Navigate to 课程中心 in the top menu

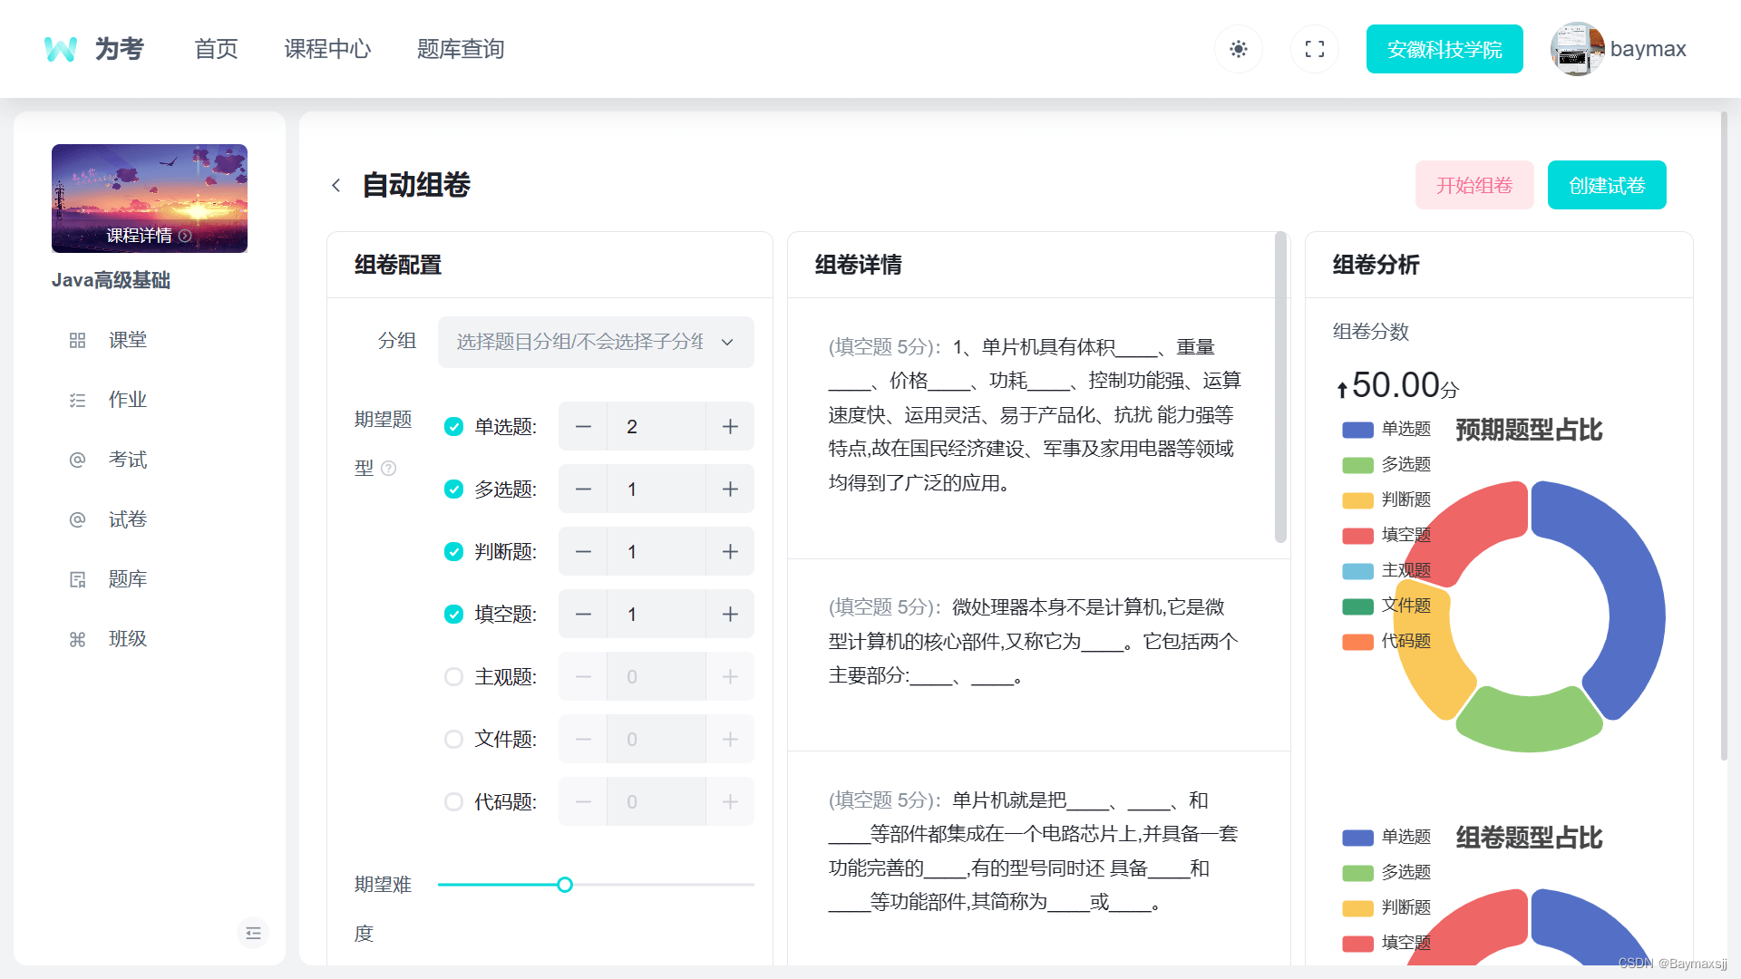pyautogui.click(x=327, y=49)
